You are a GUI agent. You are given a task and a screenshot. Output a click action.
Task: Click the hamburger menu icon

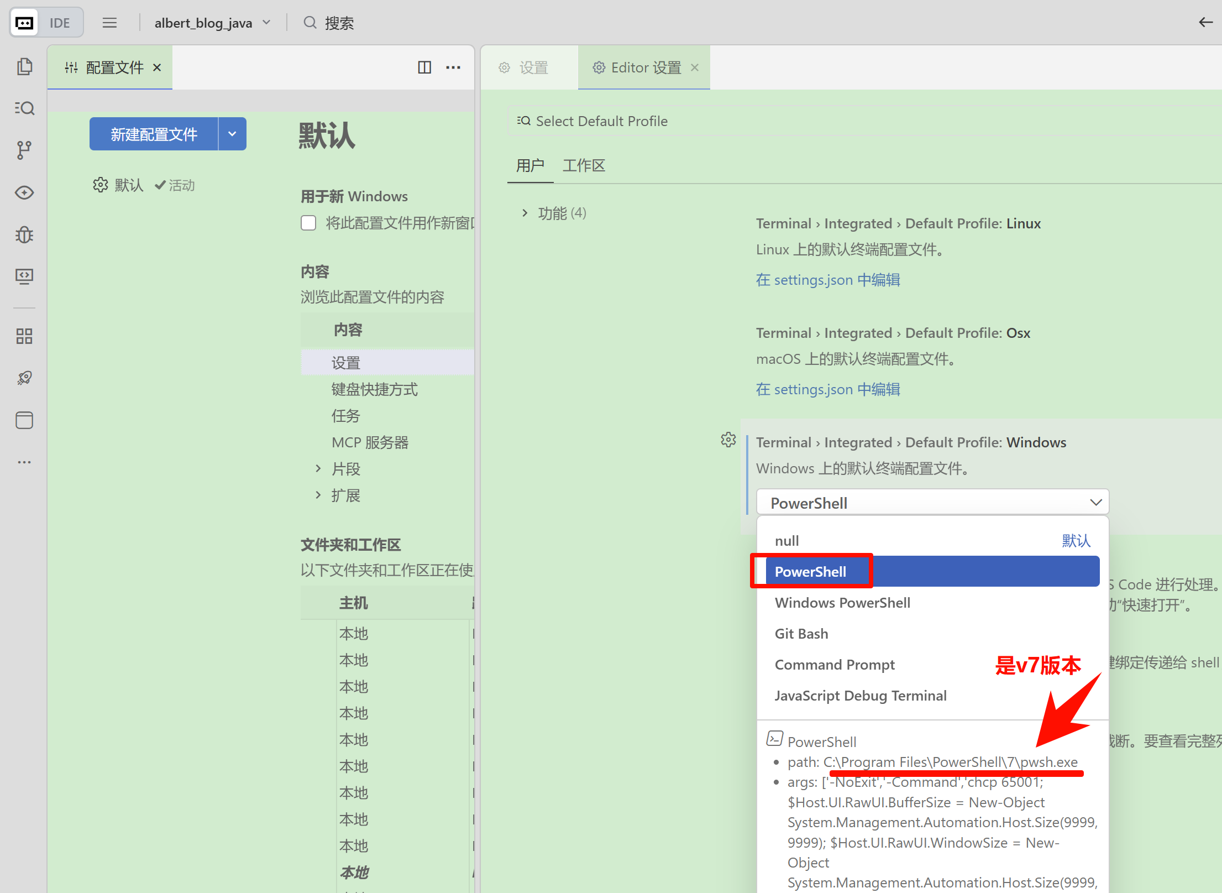click(109, 23)
